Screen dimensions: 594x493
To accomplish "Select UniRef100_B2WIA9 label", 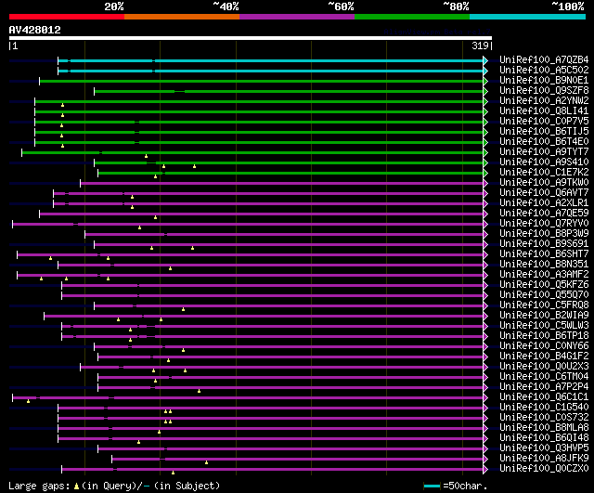I will (544, 316).
